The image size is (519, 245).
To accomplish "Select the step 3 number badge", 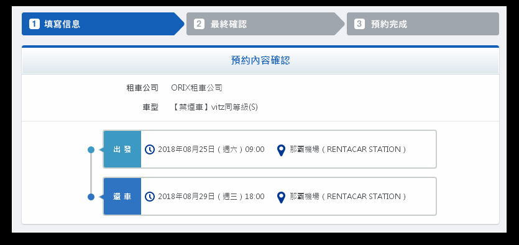I will coord(359,24).
